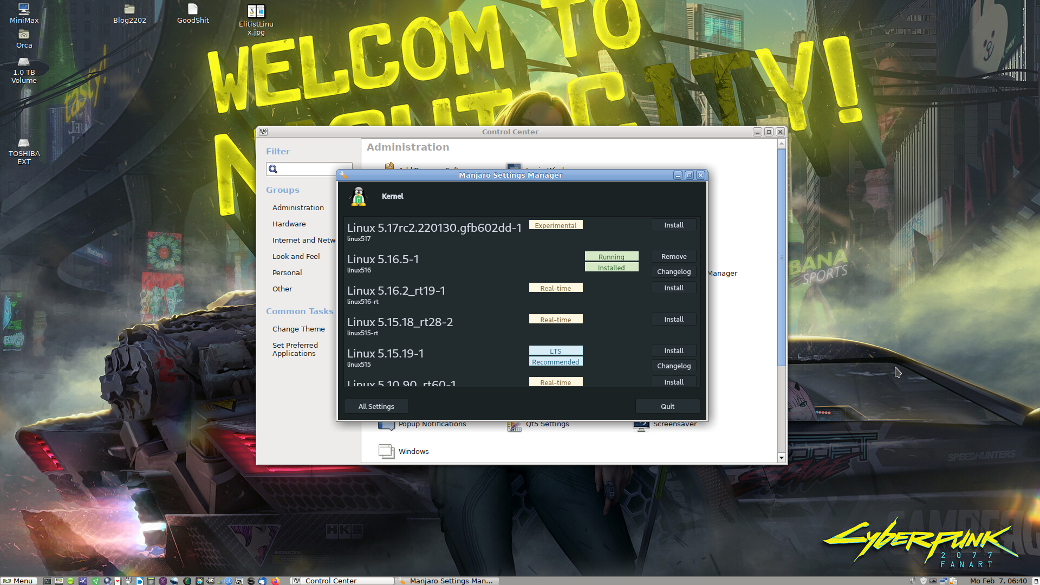This screenshot has height=585, width=1040.
Task: Switch to Manjaro Settings Manager taskbar entry
Action: click(447, 581)
